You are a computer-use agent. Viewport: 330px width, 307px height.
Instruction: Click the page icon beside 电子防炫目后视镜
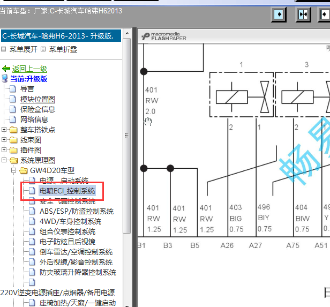[32, 242]
